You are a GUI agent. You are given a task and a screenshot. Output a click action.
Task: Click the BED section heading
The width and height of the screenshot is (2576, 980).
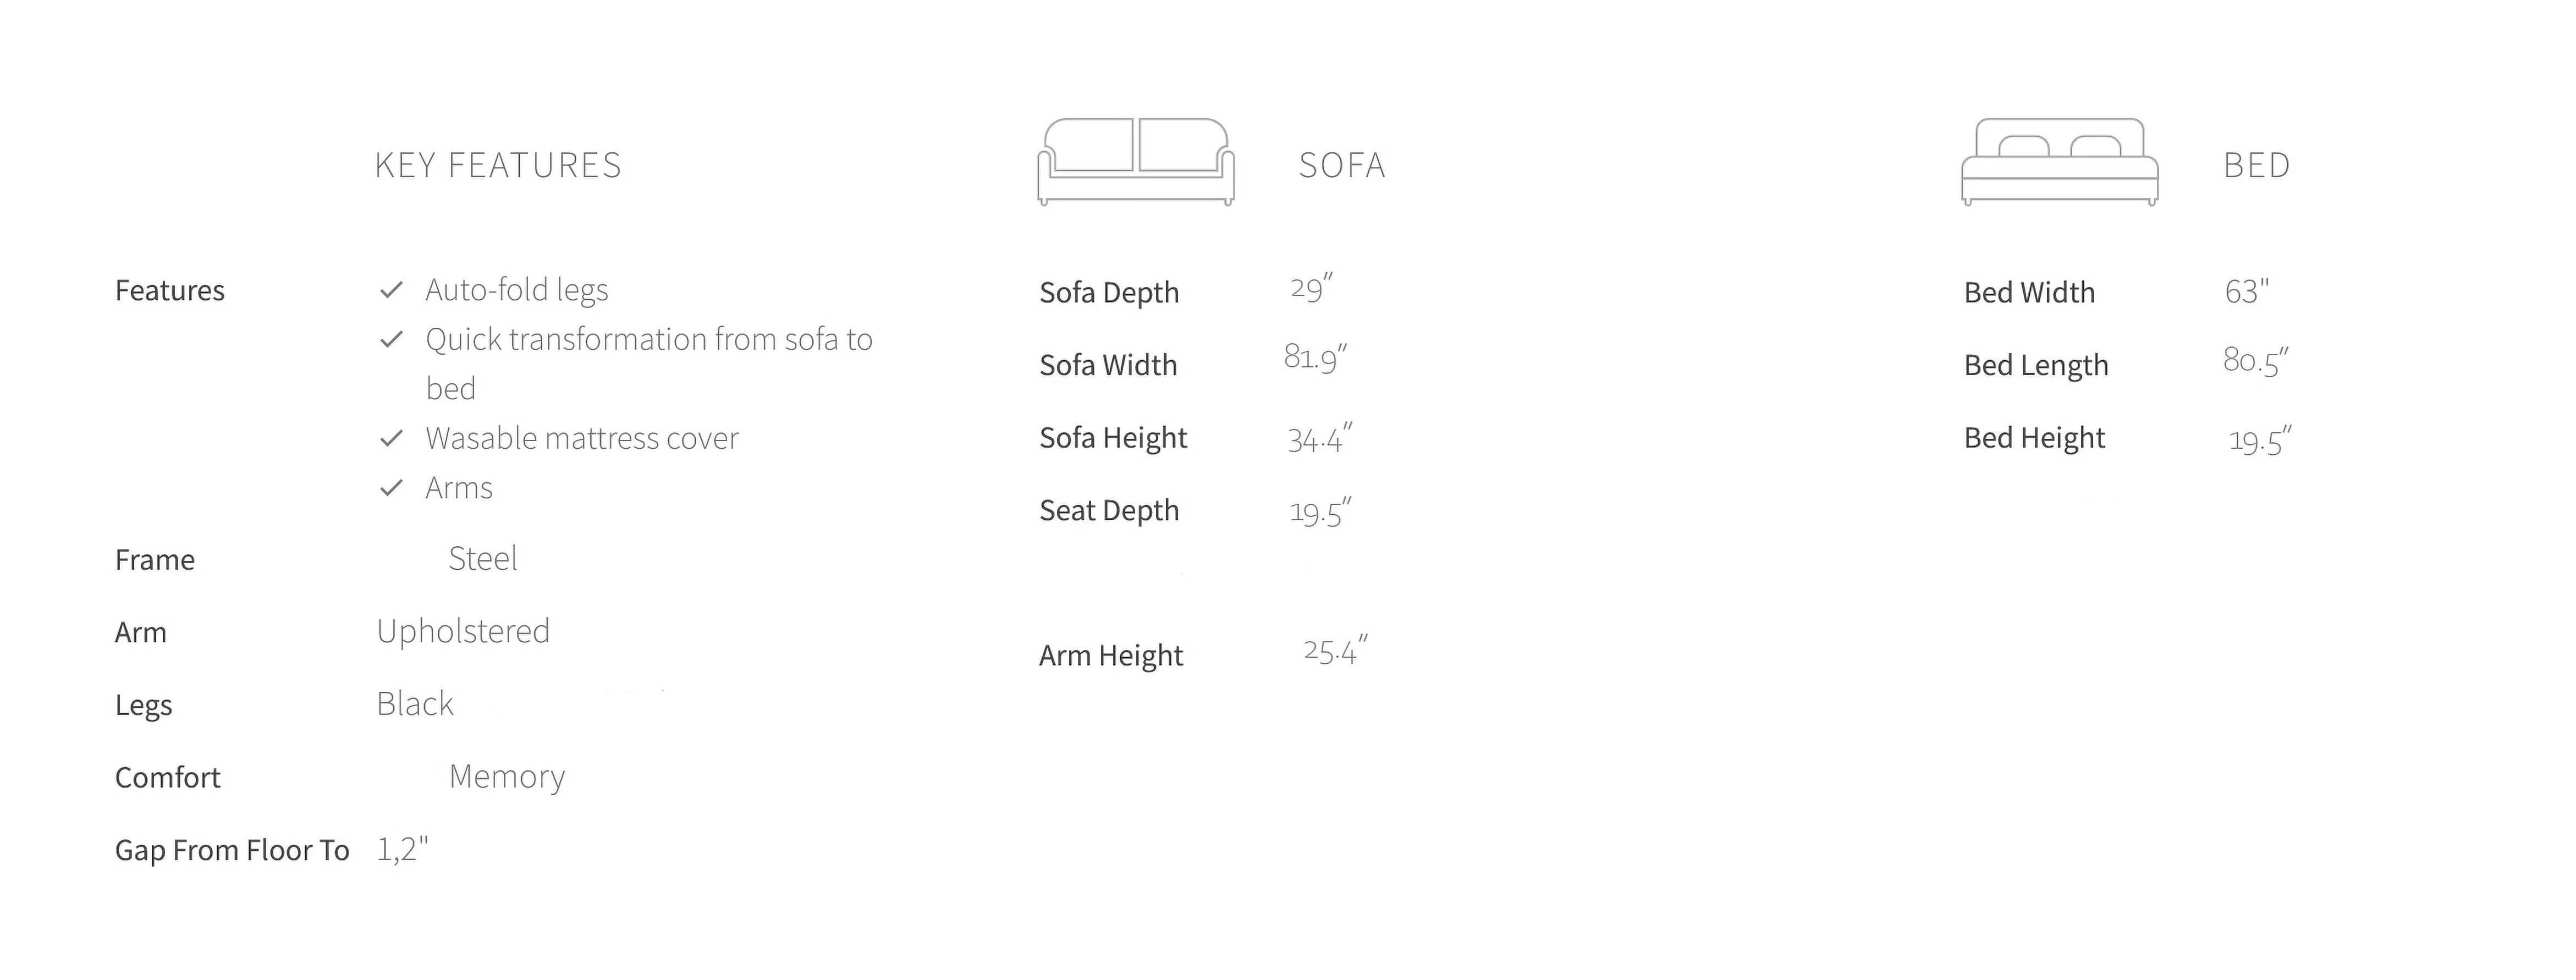pyautogui.click(x=2256, y=165)
